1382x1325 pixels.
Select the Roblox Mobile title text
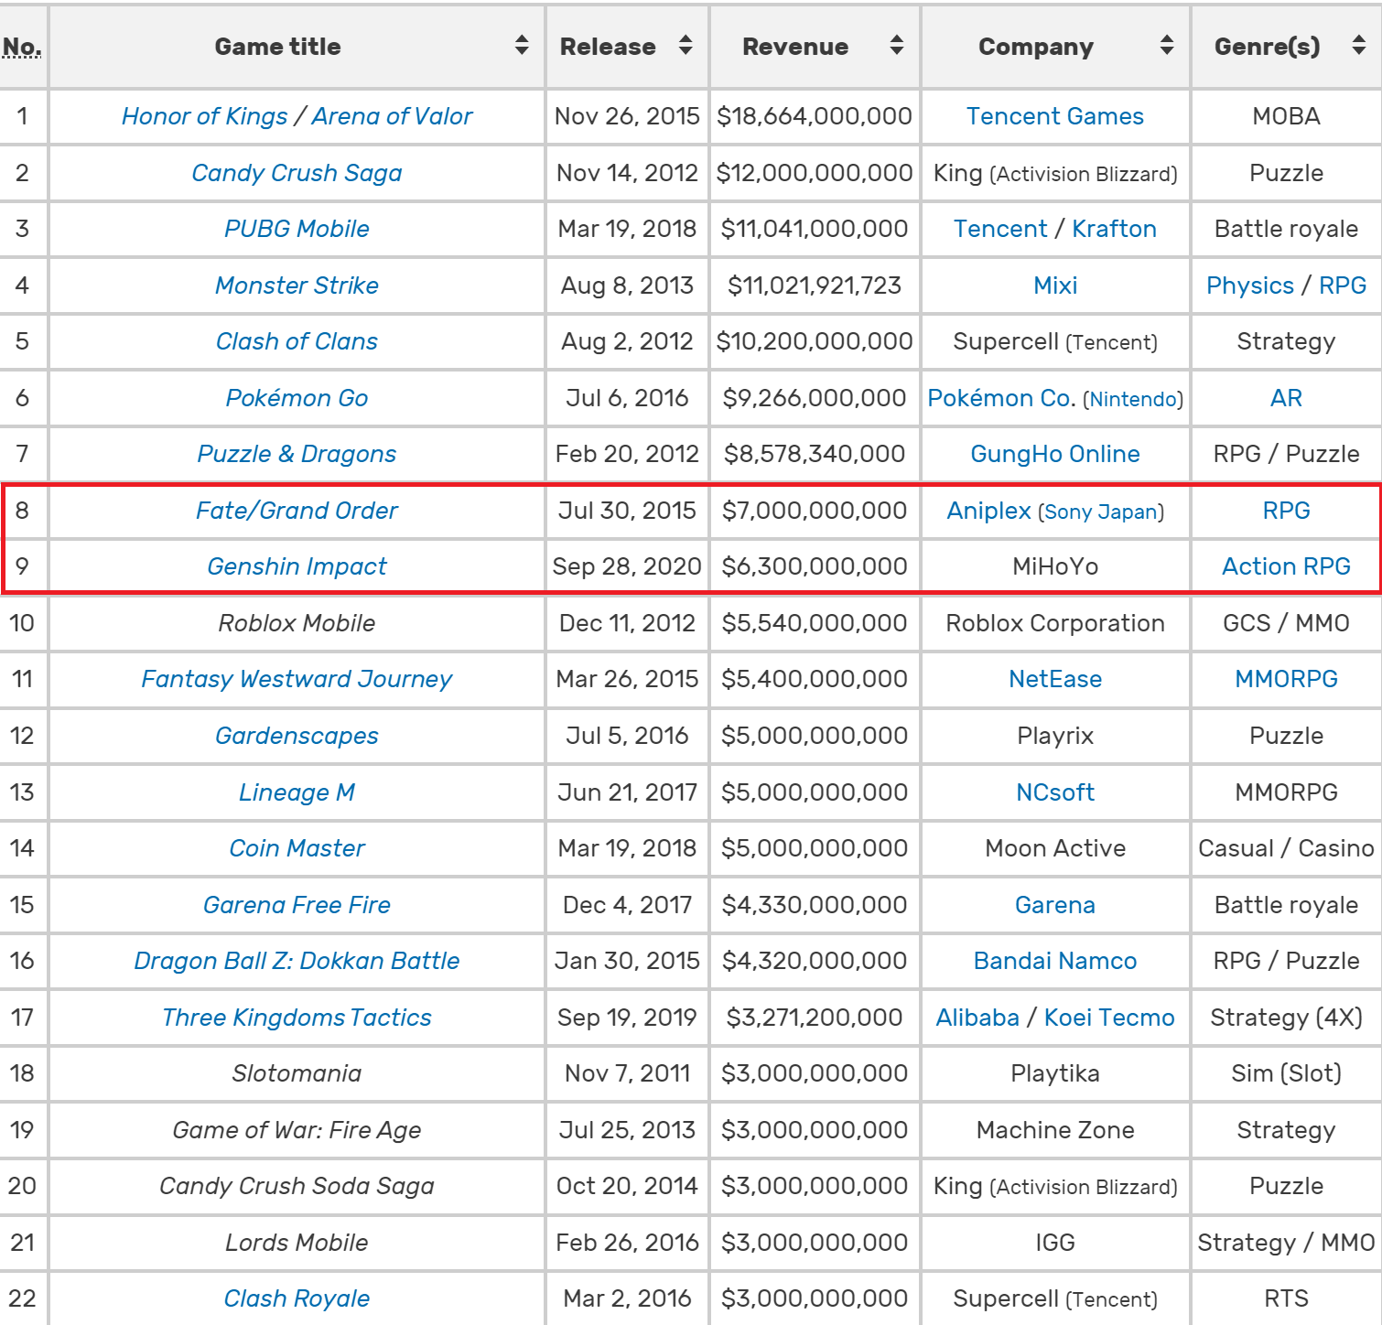(x=297, y=623)
